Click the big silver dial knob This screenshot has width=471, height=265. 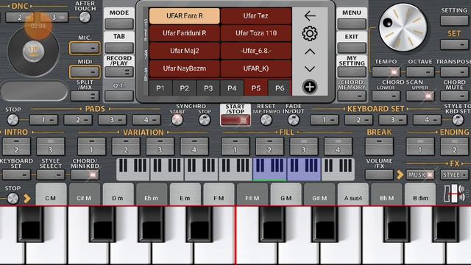click(x=403, y=28)
